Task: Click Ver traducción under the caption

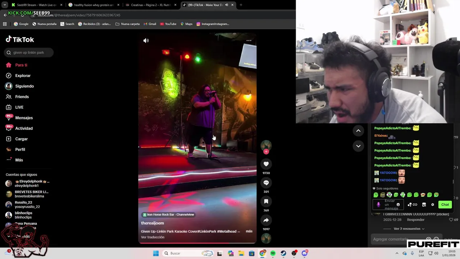Action: coord(153,237)
